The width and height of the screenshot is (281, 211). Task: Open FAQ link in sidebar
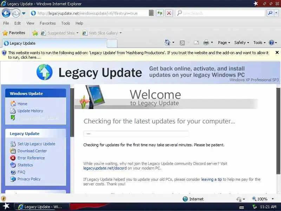click(21, 172)
